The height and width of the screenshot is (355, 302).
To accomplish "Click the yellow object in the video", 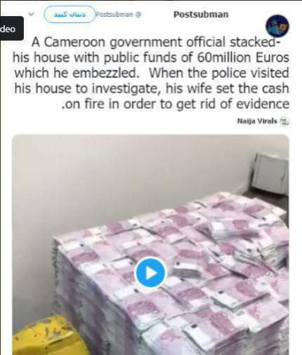I will tap(46, 336).
